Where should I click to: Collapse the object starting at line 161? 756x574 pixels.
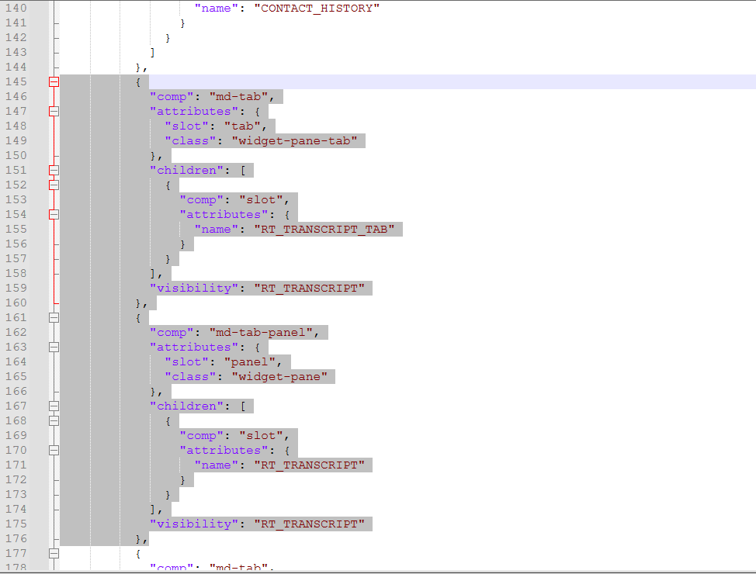point(54,317)
